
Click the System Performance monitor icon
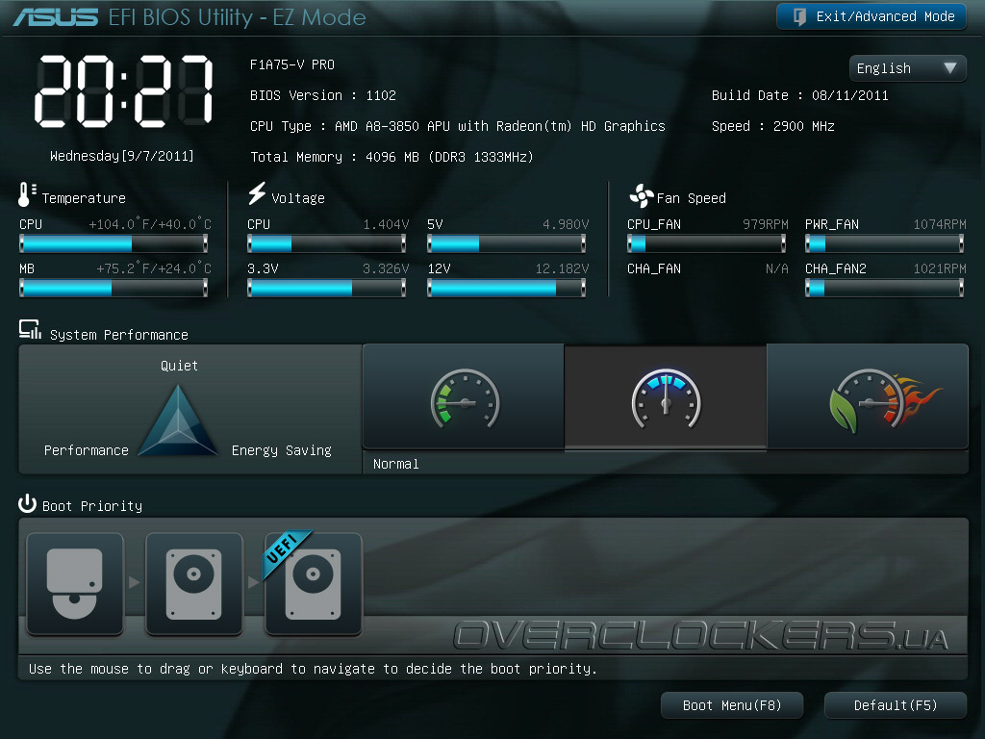pos(30,329)
